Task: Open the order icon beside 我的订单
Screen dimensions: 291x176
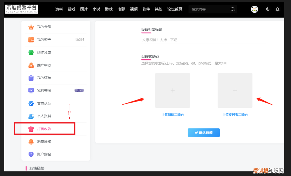Action: tap(31, 78)
